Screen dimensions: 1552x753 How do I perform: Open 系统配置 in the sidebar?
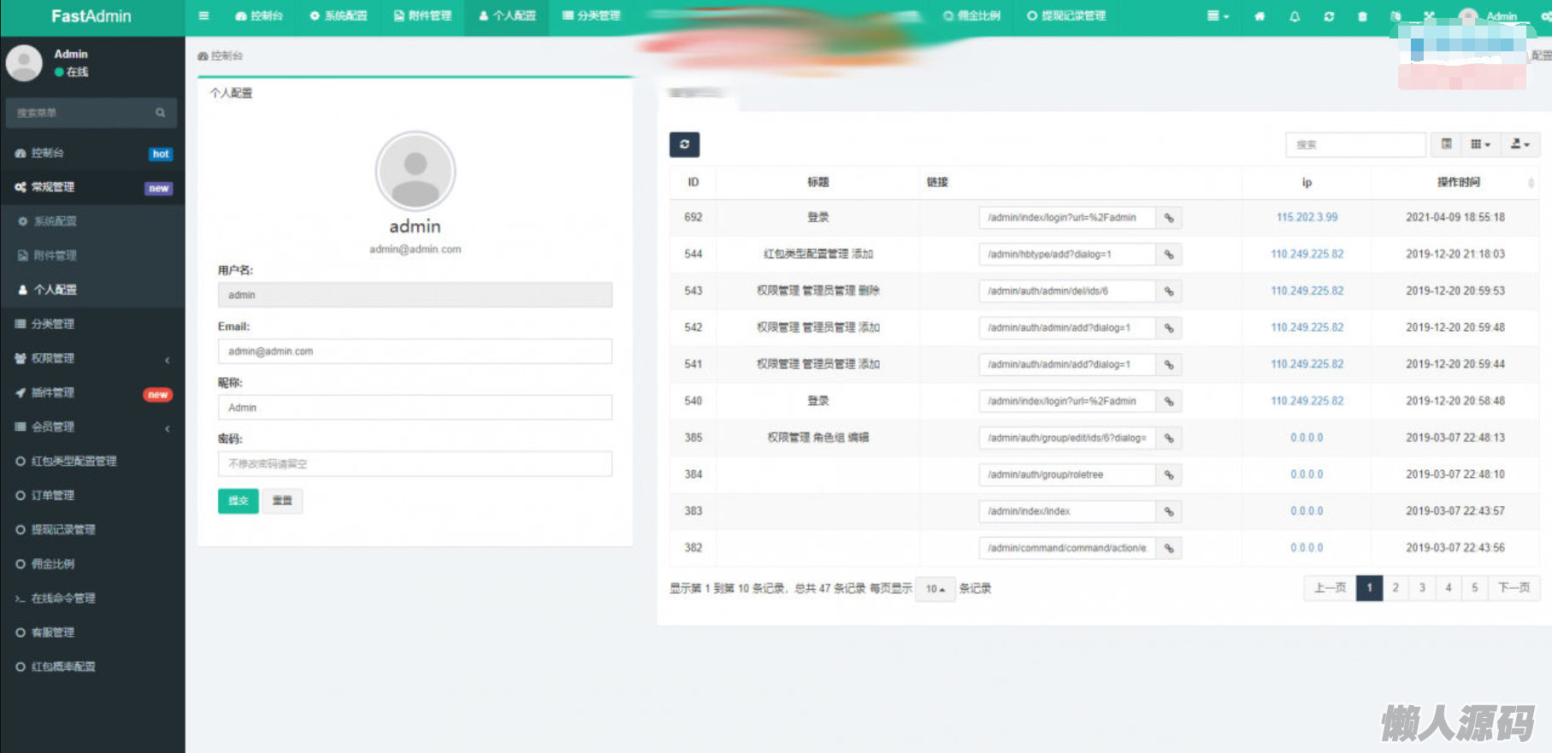click(x=92, y=221)
